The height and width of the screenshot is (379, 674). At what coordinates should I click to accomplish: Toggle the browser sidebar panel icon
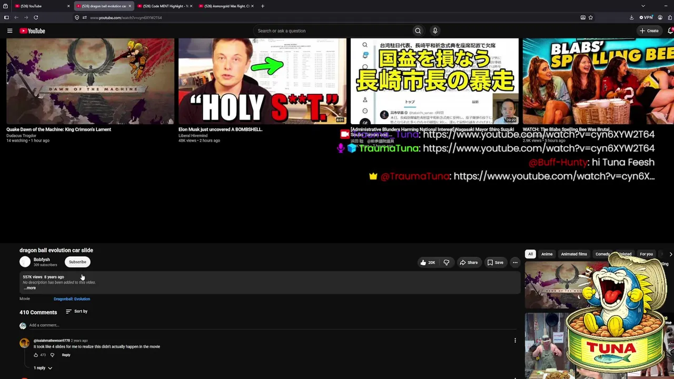6,17
